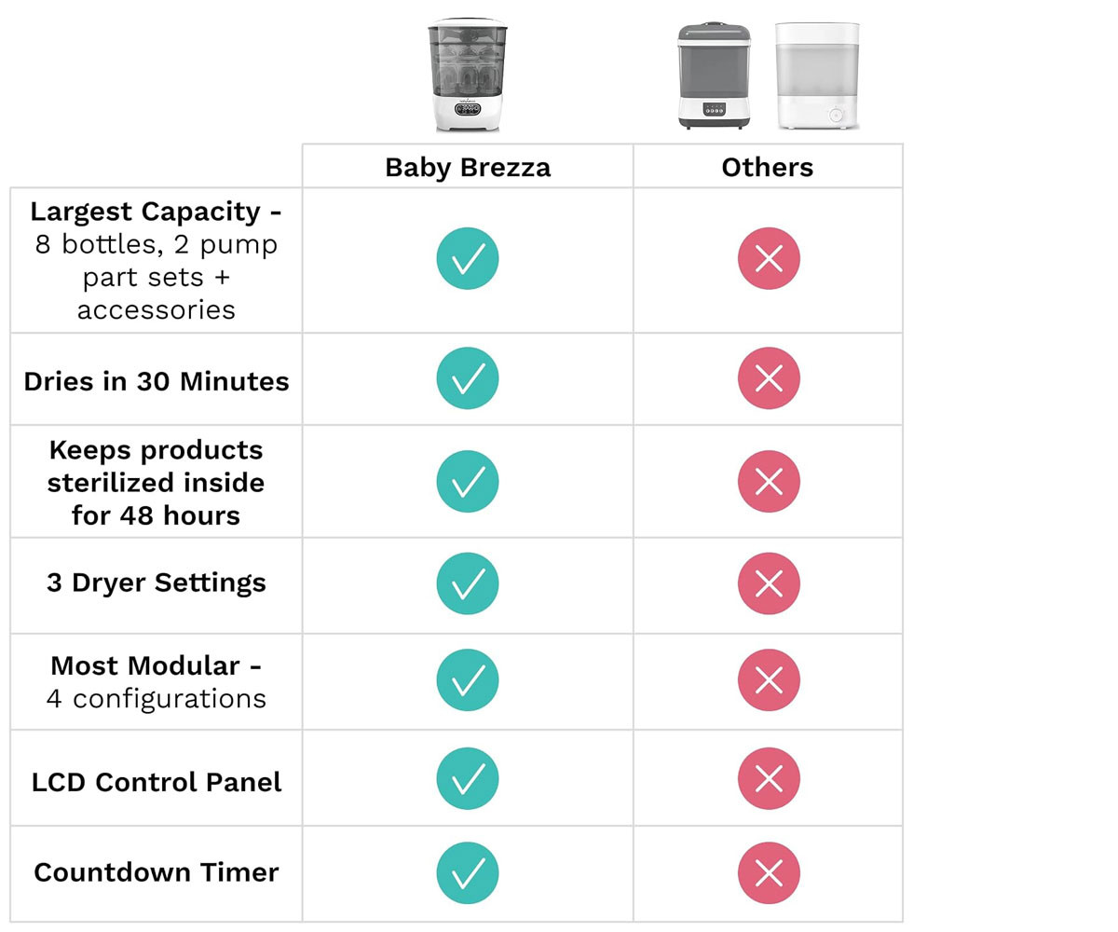Click the green checkmark for Largest Capacity
The height and width of the screenshot is (932, 1118).
[468, 258]
